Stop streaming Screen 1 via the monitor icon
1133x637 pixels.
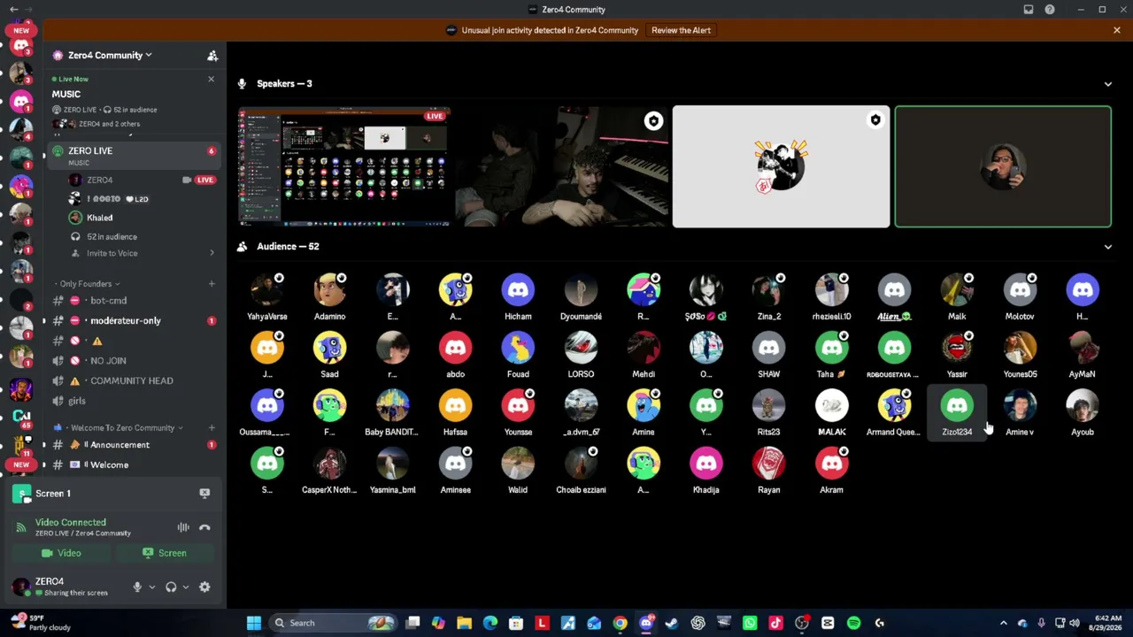(204, 494)
